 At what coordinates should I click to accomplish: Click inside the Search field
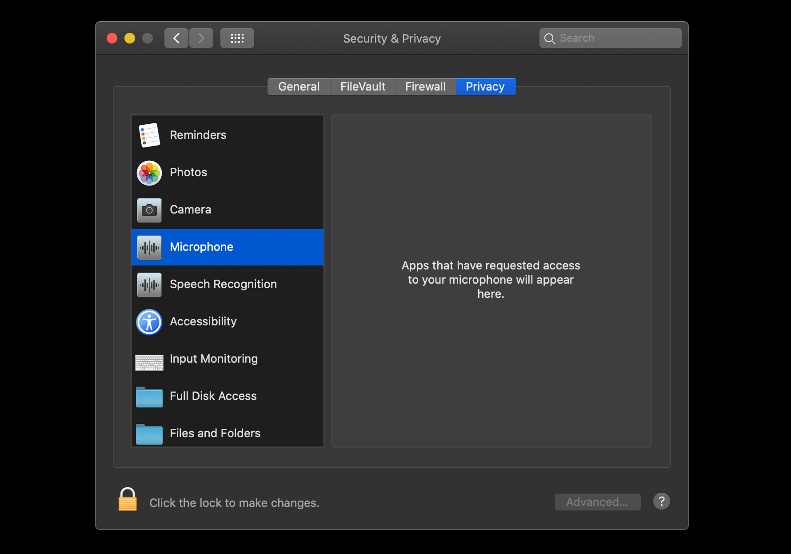tap(610, 38)
